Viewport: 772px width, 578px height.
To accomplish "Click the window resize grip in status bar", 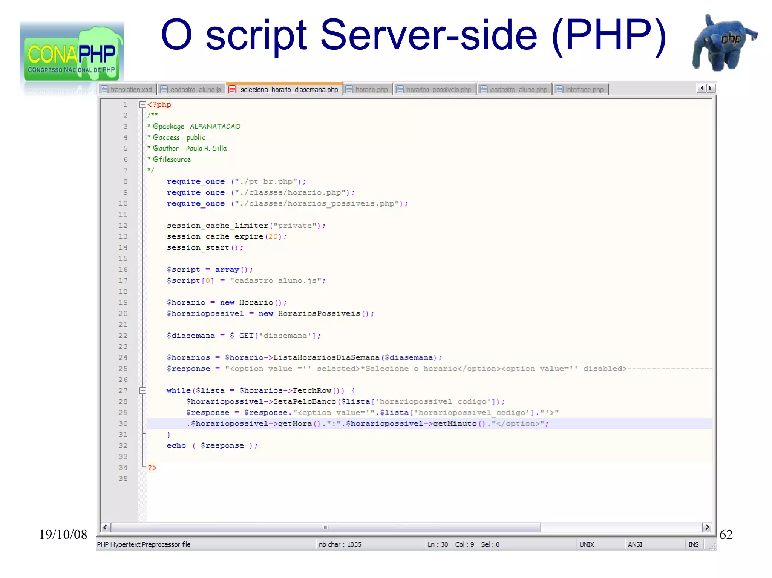I will click(712, 546).
